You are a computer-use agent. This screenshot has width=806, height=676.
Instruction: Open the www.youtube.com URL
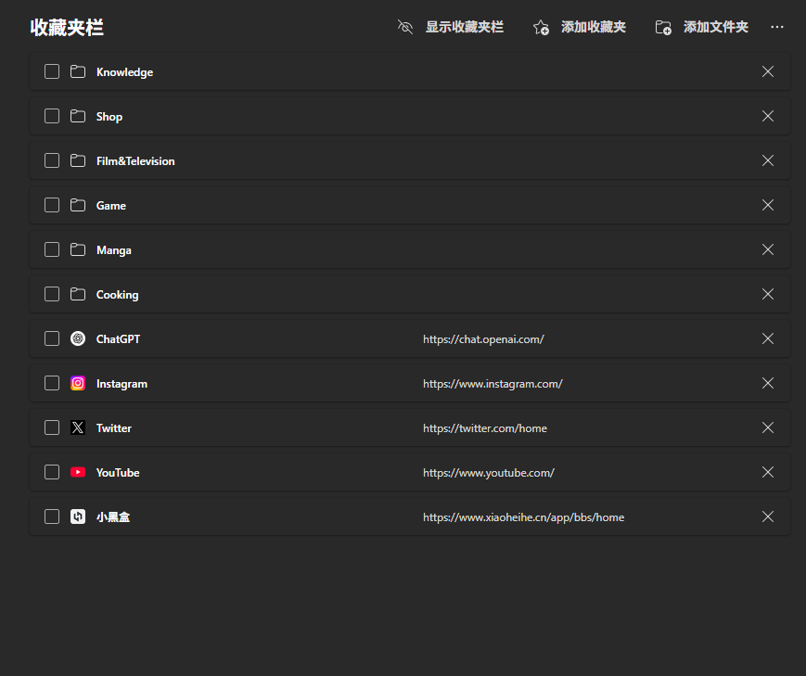(x=488, y=473)
